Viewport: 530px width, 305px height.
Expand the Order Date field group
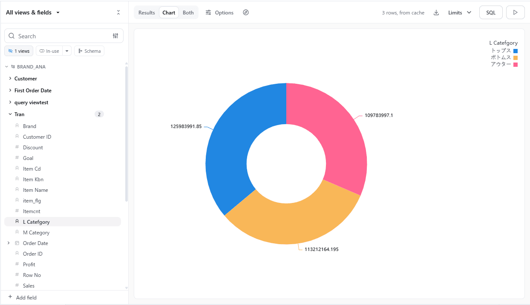(x=9, y=243)
